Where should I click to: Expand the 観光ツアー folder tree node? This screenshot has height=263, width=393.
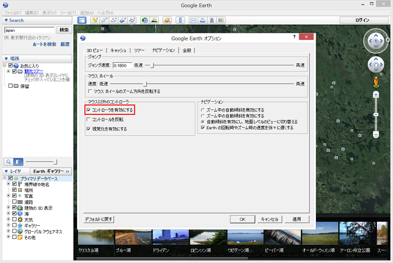(8, 71)
